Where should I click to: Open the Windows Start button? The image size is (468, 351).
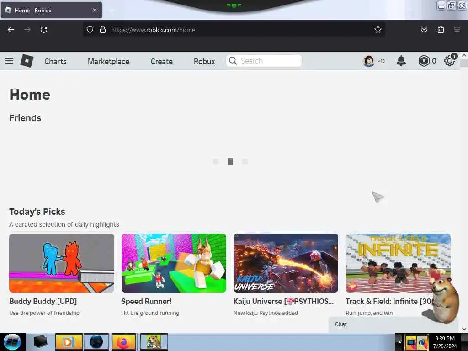click(x=12, y=342)
